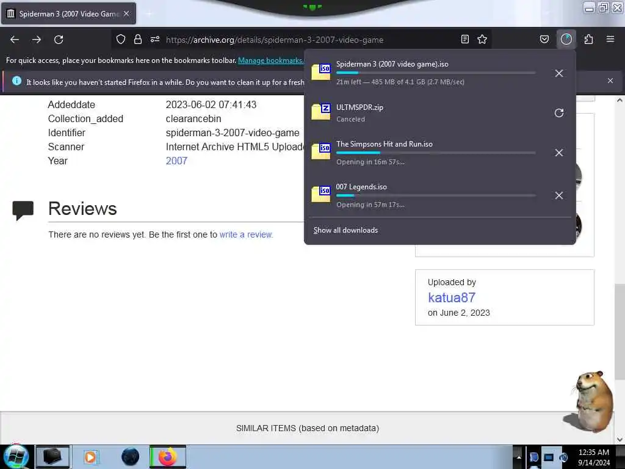This screenshot has height=469, width=625.
Task: Show site security lock information
Action: (x=138, y=39)
